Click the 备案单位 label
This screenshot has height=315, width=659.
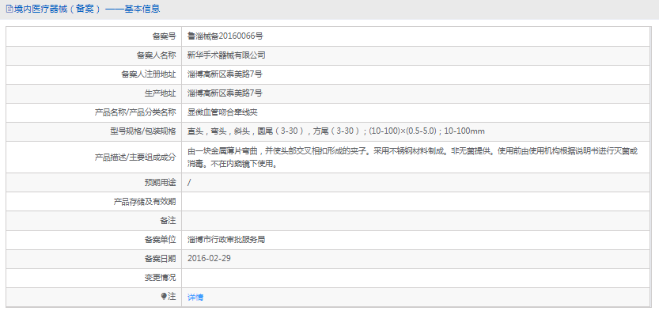(160, 240)
